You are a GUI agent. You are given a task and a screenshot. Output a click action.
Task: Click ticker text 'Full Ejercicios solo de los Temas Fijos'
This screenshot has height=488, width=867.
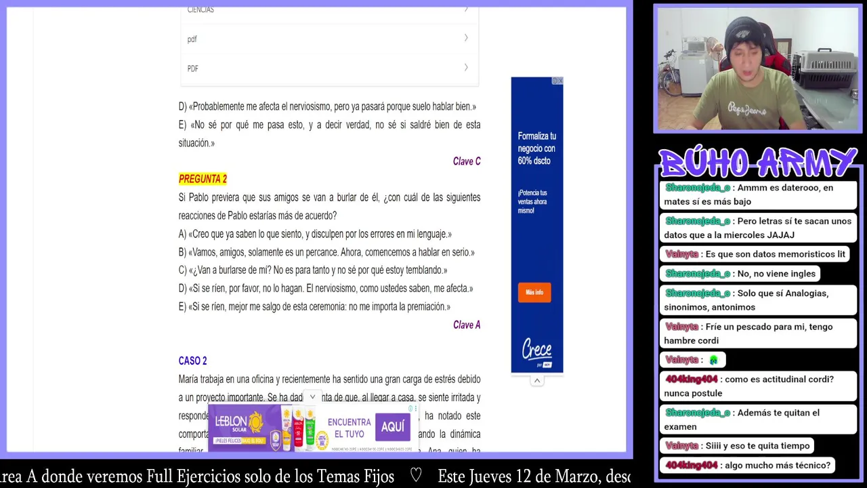[x=270, y=476]
